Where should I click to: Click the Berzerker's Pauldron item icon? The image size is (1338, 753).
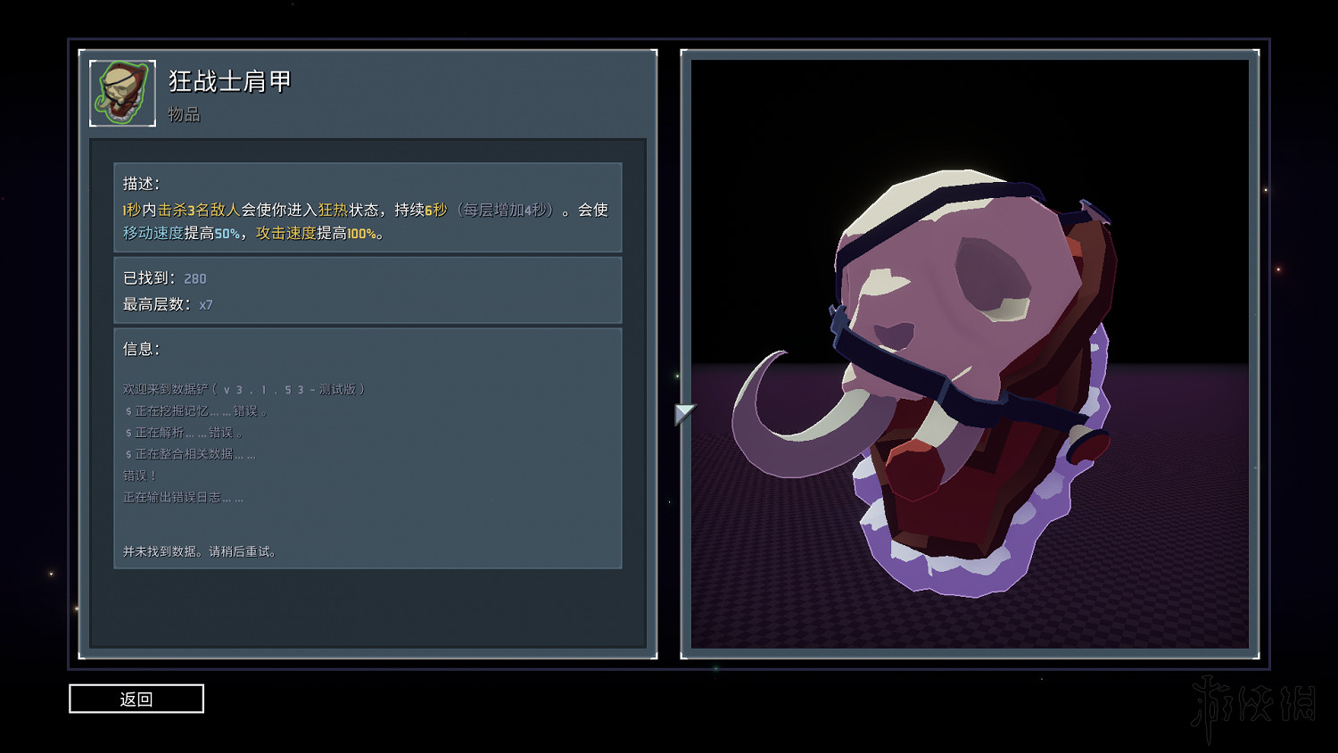point(123,94)
